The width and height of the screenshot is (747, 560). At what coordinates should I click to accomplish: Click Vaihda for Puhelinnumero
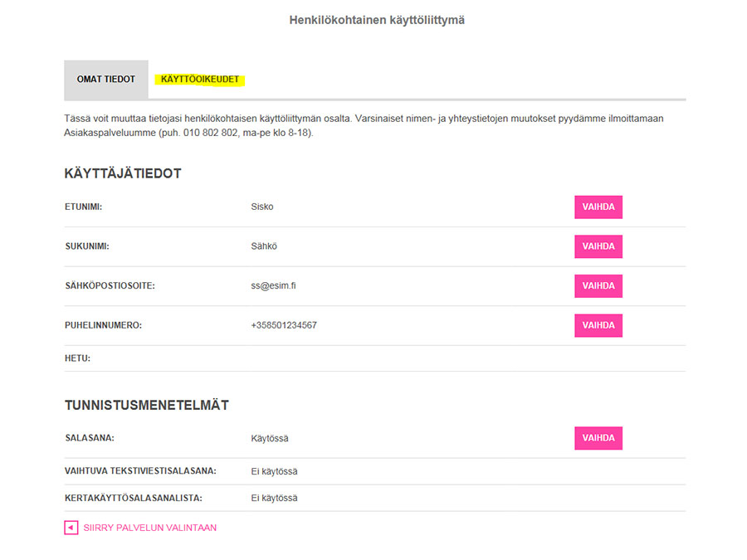(x=598, y=326)
